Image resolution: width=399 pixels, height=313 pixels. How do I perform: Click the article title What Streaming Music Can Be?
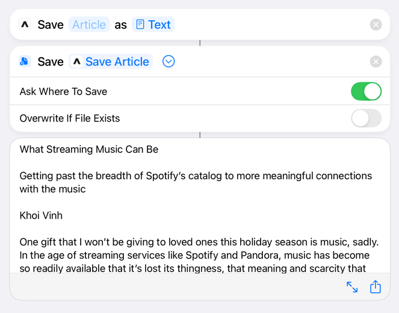click(x=89, y=149)
